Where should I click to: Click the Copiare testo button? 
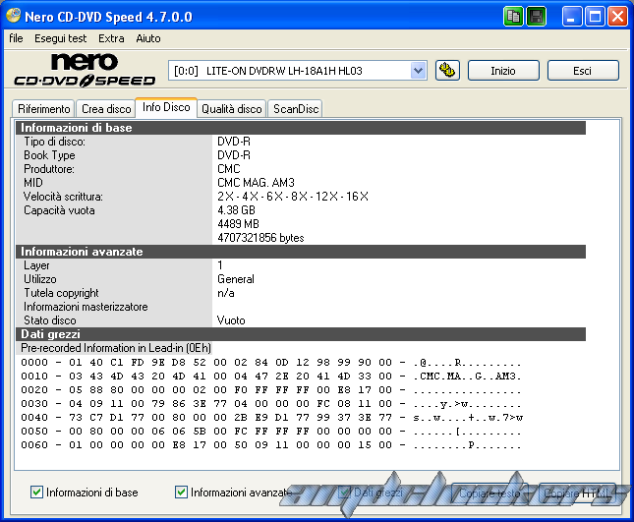[x=490, y=492]
